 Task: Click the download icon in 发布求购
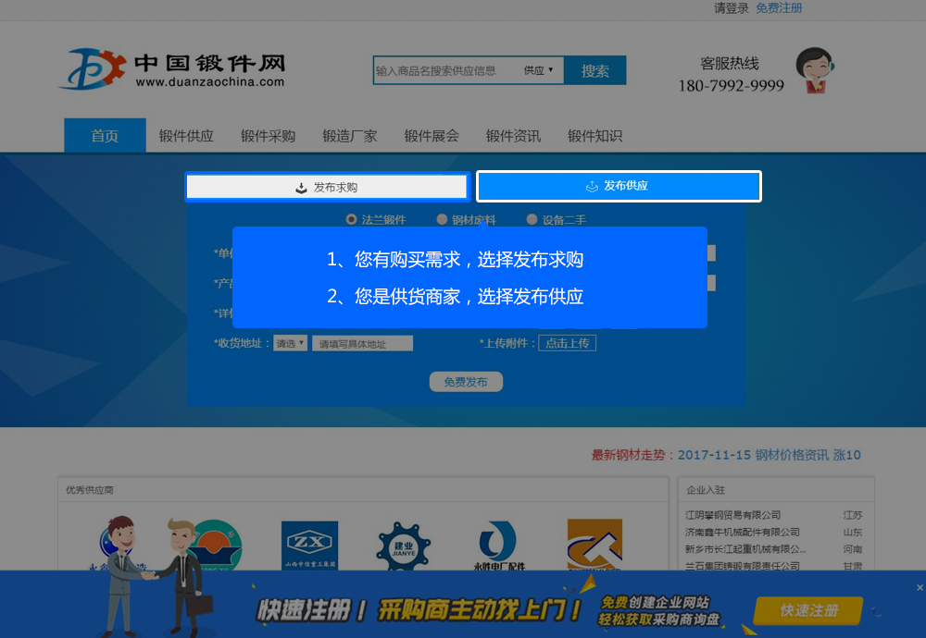(x=301, y=187)
